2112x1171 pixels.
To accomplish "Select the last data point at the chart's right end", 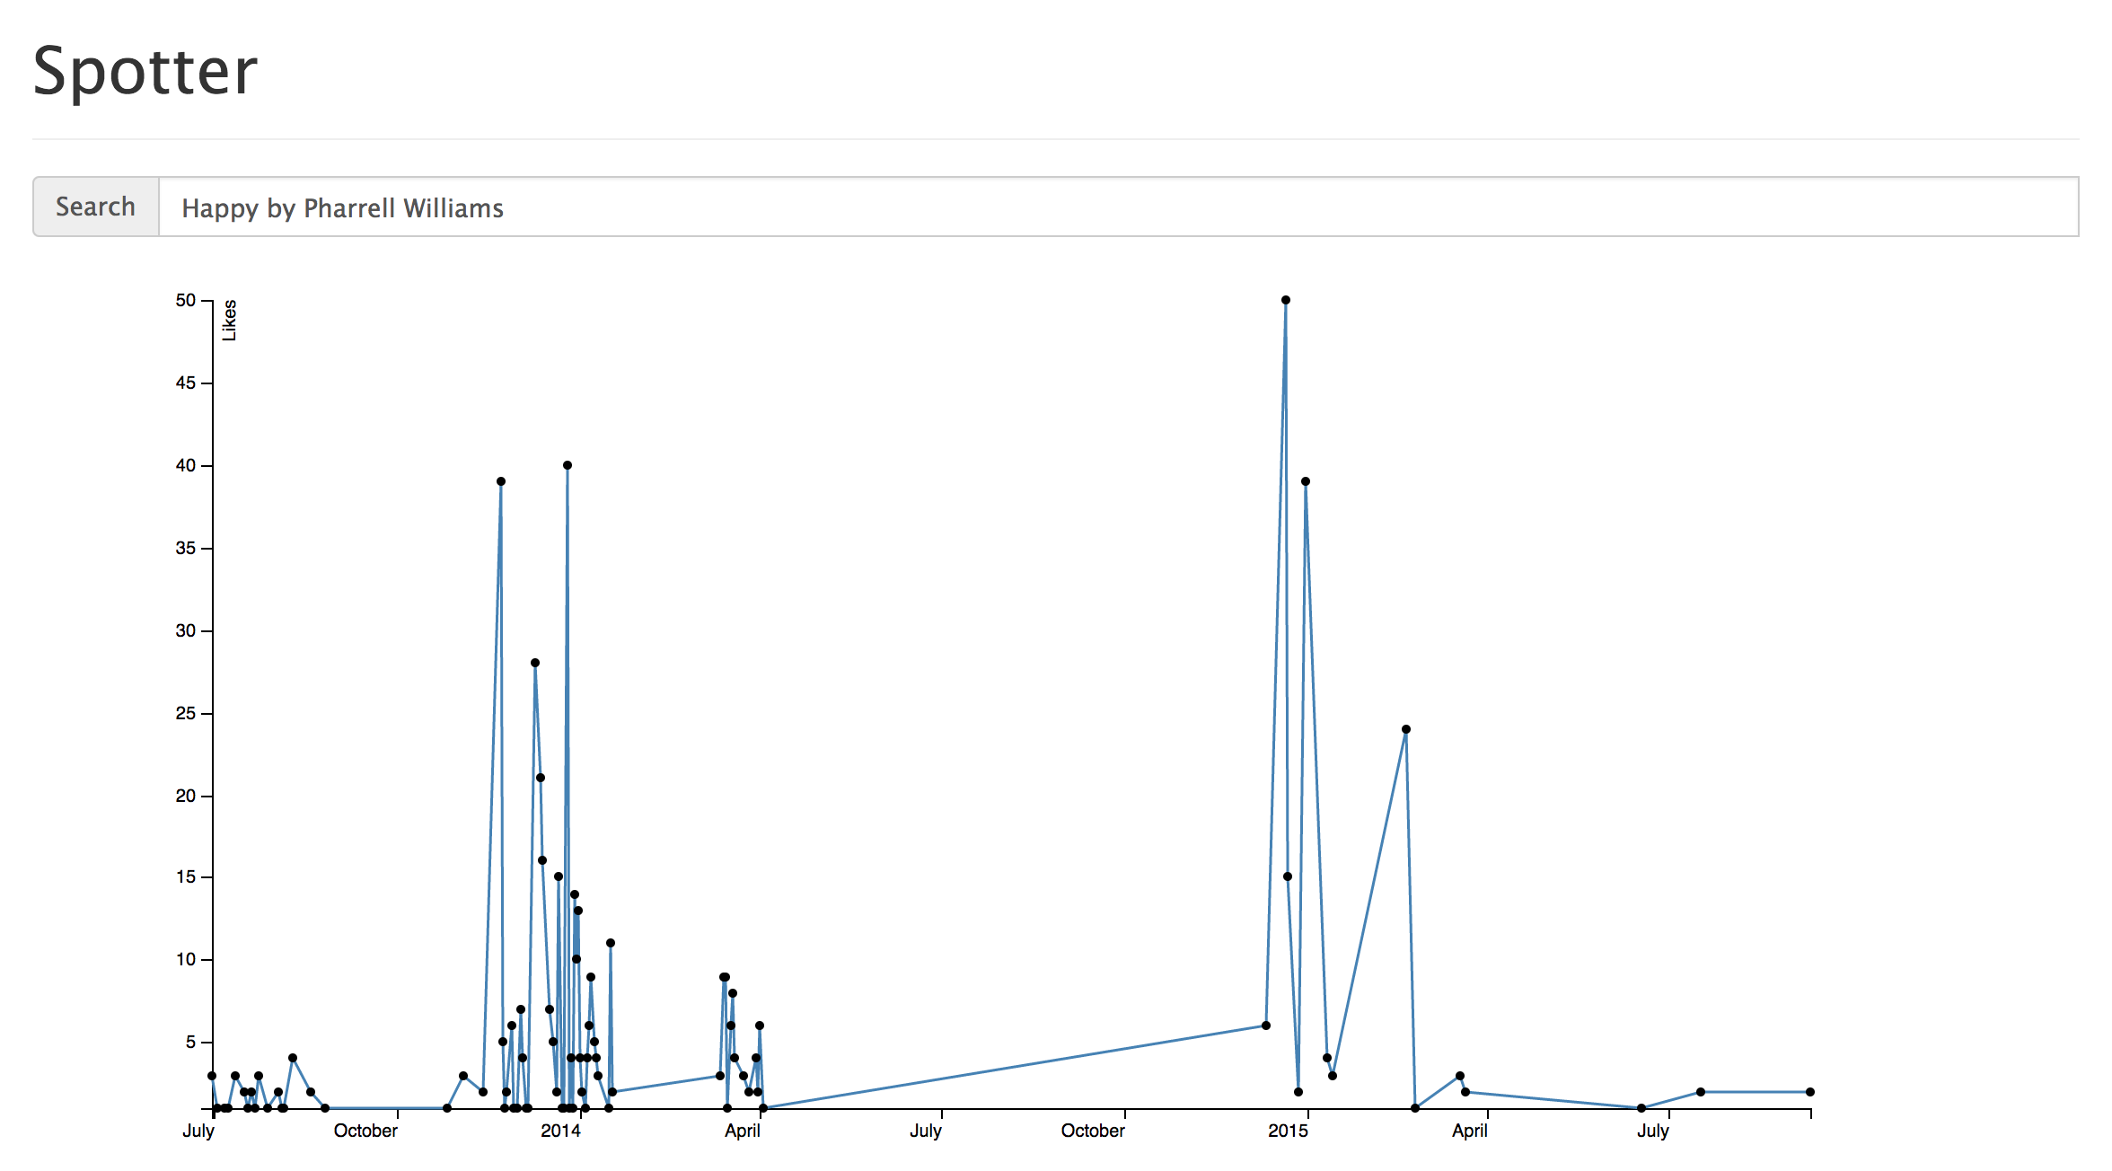I will 1810,1092.
